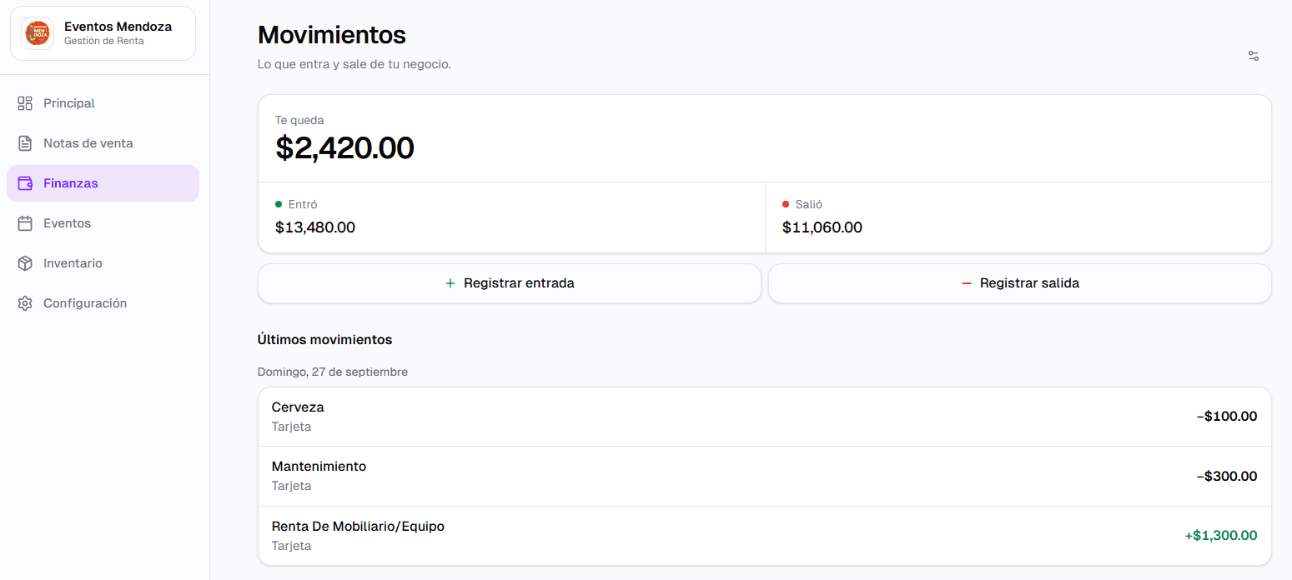Click the Eventos Mendoza logo
This screenshot has width=1292, height=580.
tap(37, 33)
